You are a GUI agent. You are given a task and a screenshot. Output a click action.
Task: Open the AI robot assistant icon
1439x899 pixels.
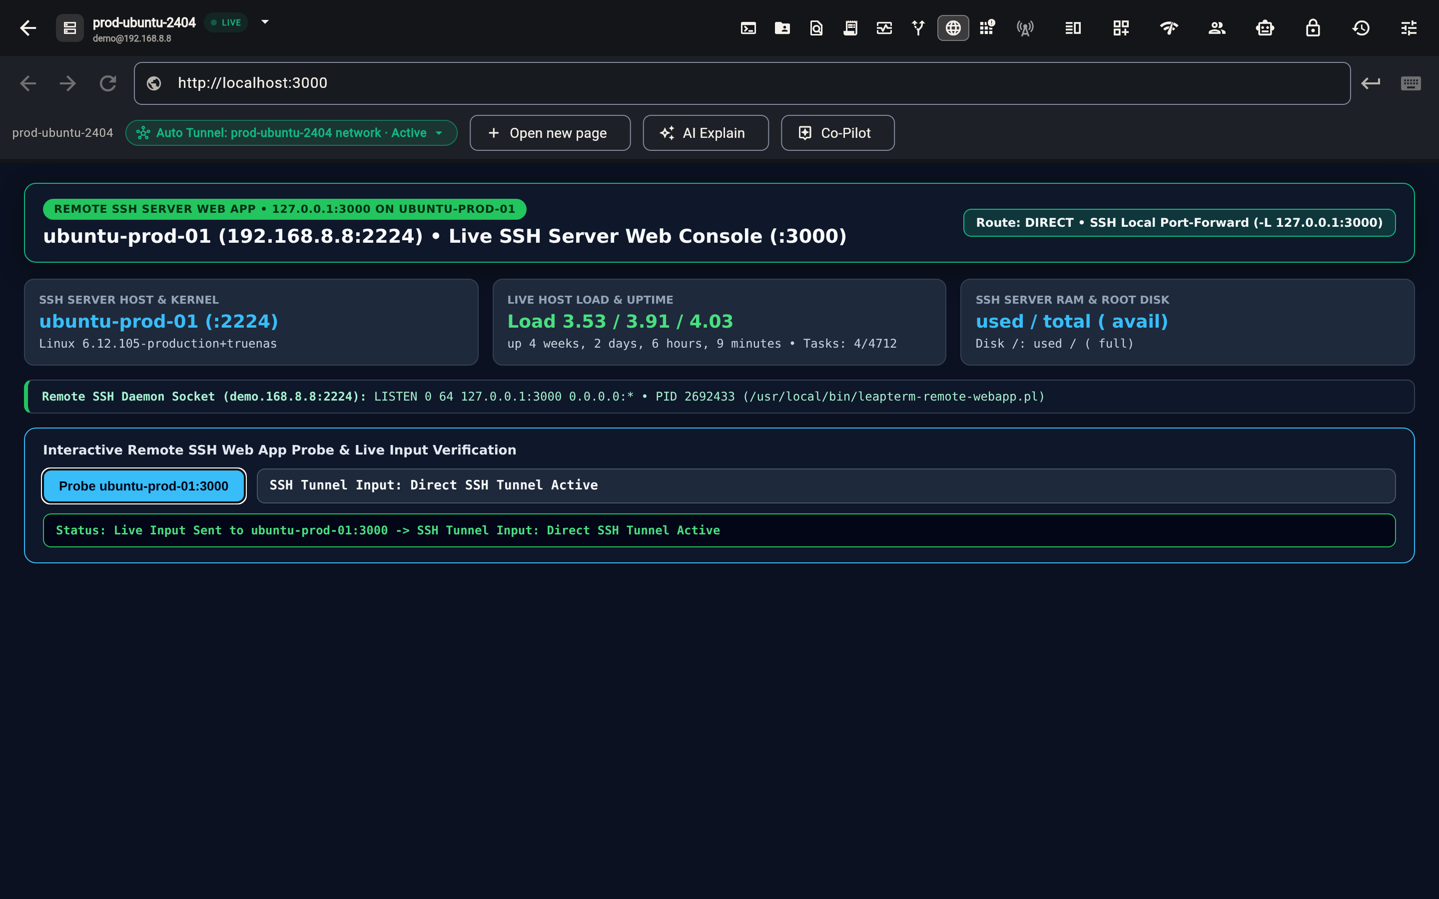(1265, 28)
